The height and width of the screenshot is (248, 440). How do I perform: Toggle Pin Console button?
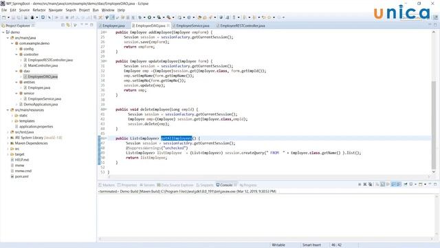coord(406,185)
